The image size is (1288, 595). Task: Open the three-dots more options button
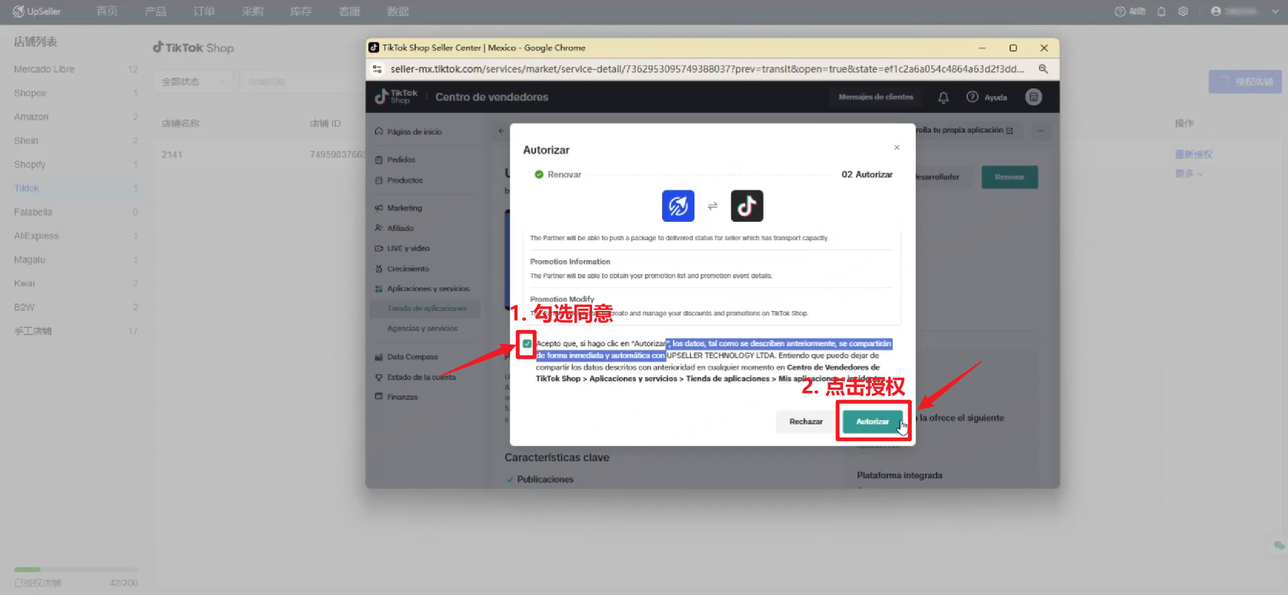pyautogui.click(x=1041, y=131)
